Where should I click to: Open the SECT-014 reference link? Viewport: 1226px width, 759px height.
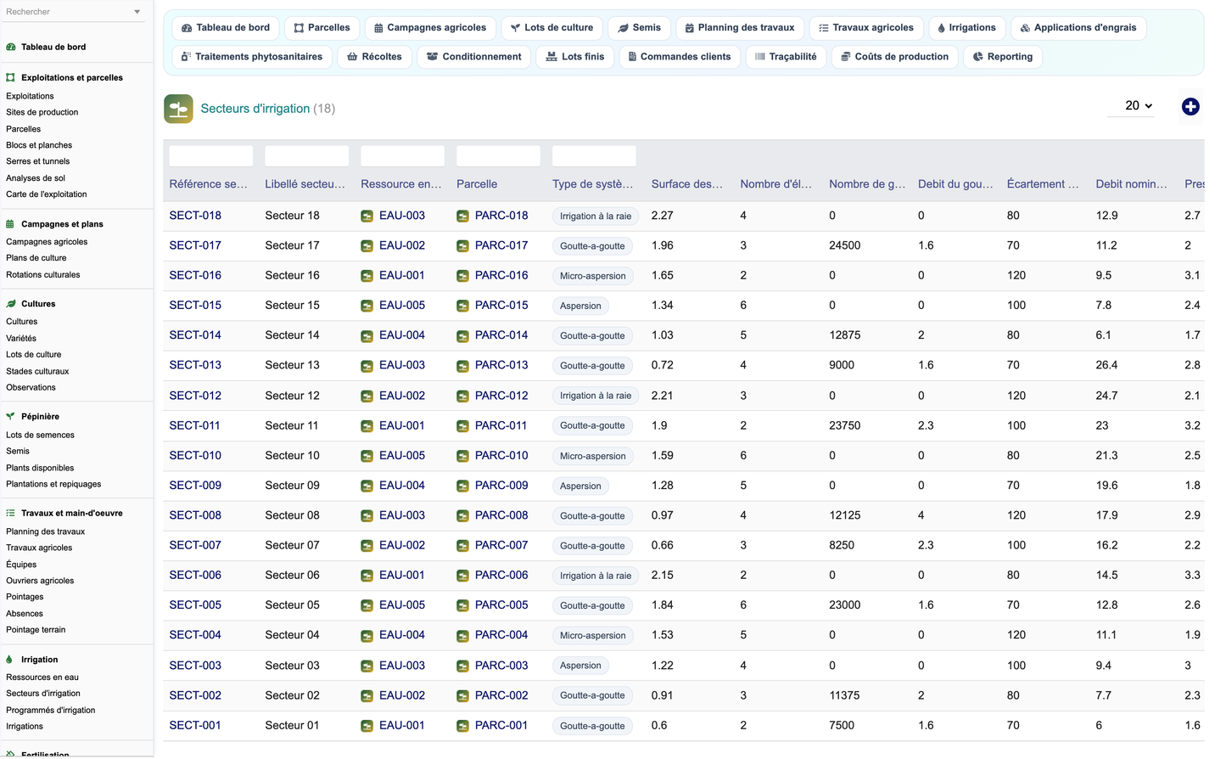pos(195,335)
